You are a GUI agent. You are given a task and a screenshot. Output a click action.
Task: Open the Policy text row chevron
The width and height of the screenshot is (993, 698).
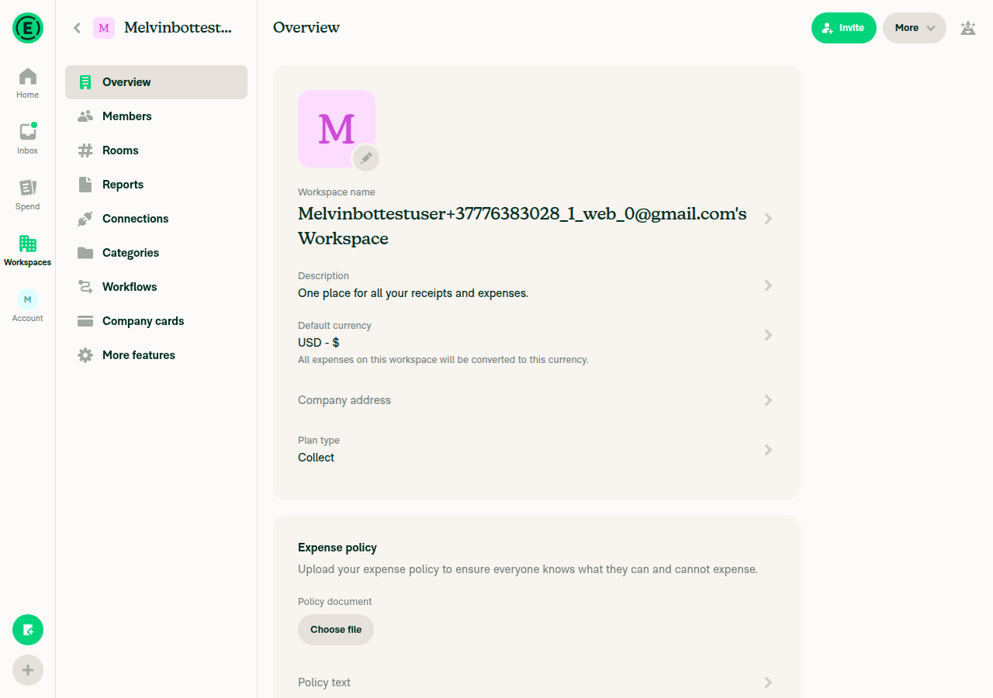tap(768, 682)
